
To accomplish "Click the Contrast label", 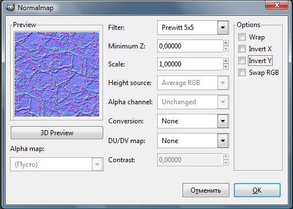I will (x=122, y=160).
